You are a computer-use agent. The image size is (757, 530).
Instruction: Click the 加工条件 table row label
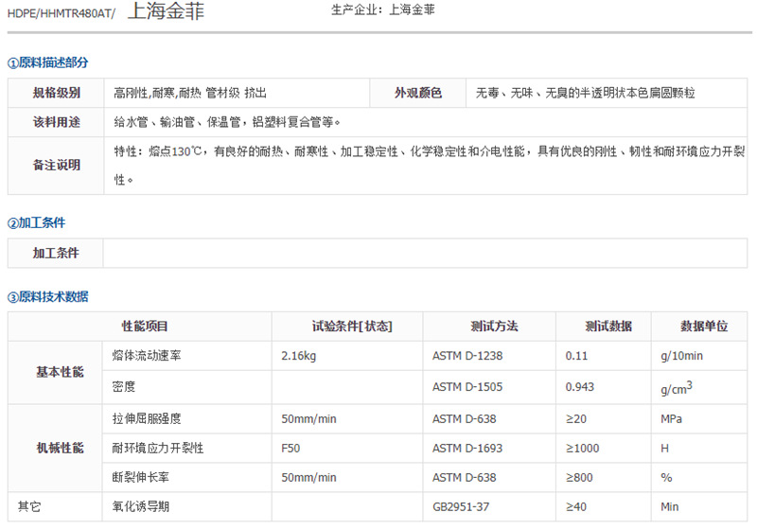pos(56,253)
